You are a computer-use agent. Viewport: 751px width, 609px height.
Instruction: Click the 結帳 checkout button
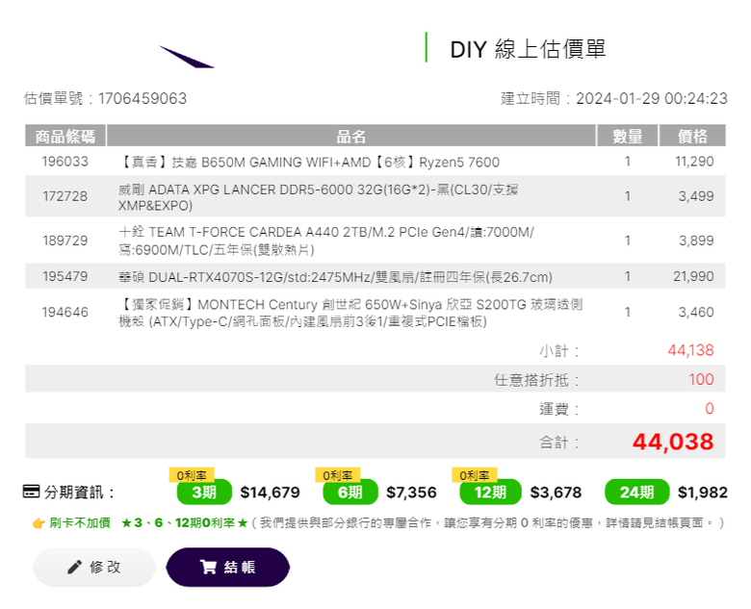point(228,568)
